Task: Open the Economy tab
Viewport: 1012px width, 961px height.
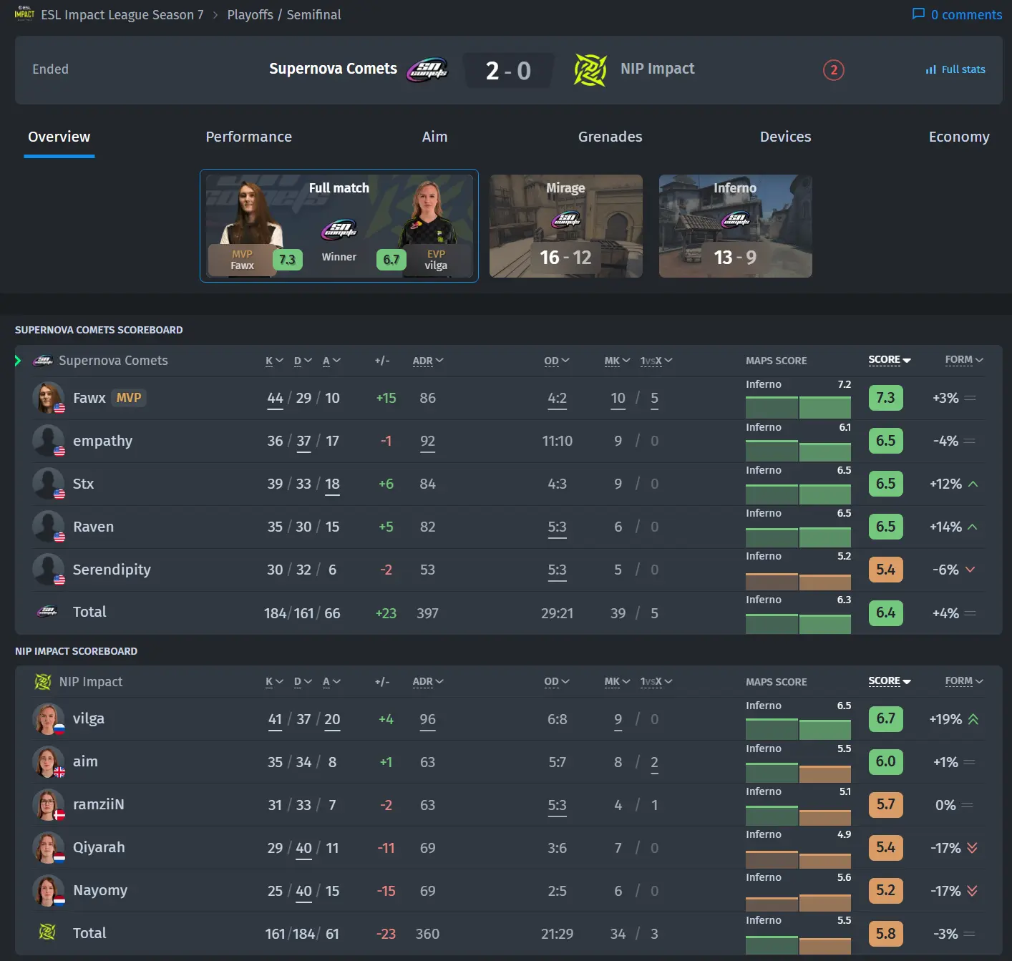Action: tap(959, 137)
